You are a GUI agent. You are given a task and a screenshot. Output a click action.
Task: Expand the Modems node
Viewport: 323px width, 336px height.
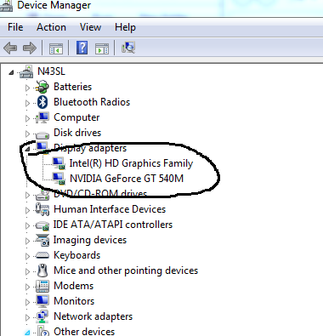point(27,287)
